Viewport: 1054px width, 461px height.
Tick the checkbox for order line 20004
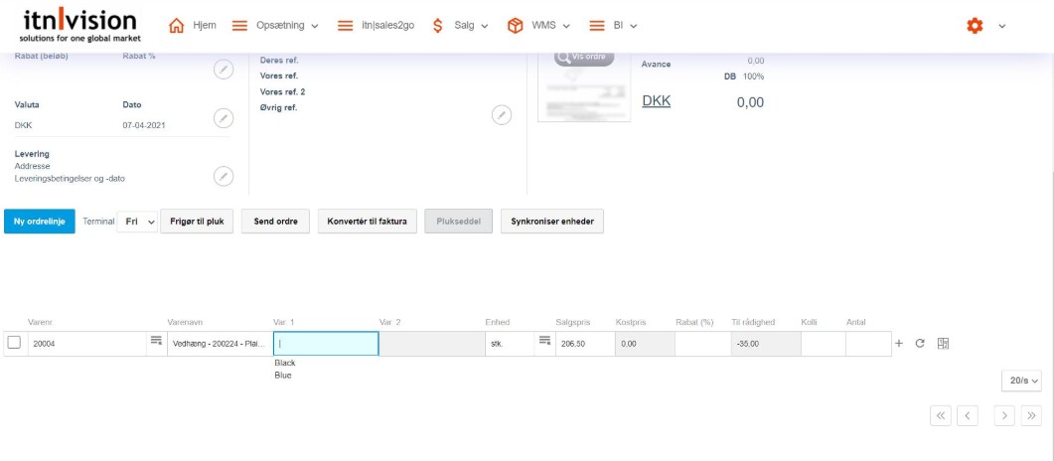pyautogui.click(x=14, y=343)
